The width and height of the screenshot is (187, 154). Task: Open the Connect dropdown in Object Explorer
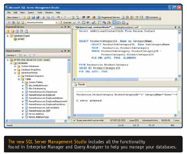pos(11,55)
